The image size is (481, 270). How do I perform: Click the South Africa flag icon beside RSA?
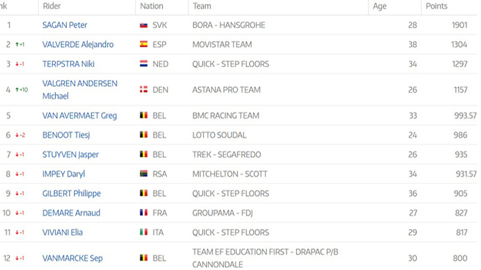pyautogui.click(x=144, y=174)
